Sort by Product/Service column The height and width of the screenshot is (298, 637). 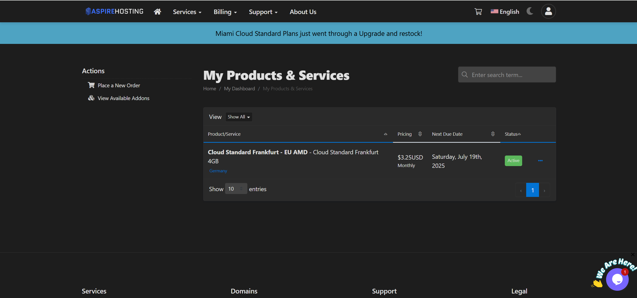298,134
